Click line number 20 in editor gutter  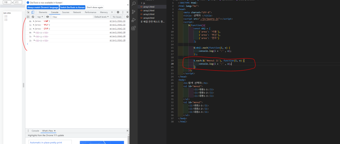[172, 64]
